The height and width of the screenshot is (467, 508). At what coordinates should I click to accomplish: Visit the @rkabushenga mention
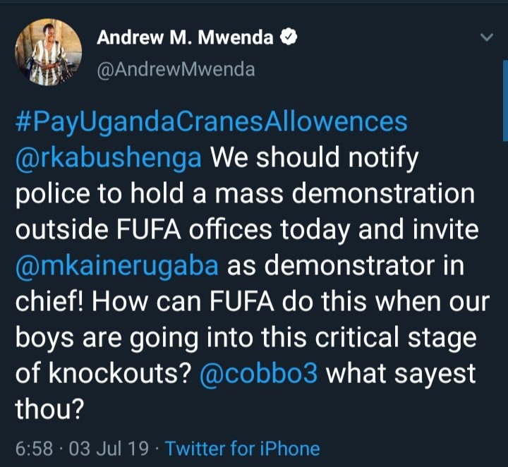[x=108, y=158]
